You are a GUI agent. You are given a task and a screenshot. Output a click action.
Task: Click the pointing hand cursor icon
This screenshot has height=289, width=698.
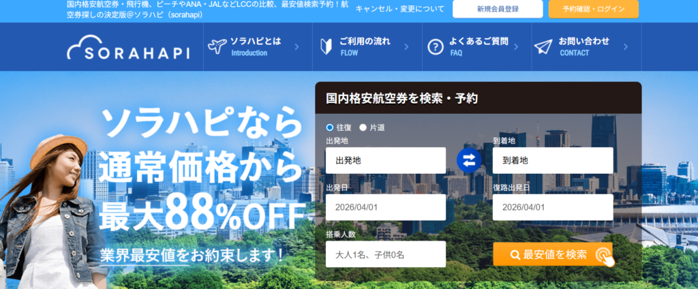pyautogui.click(x=605, y=257)
